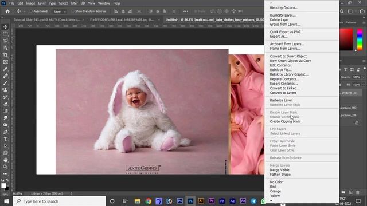Open the File menu
367x206 pixels.
11,3
